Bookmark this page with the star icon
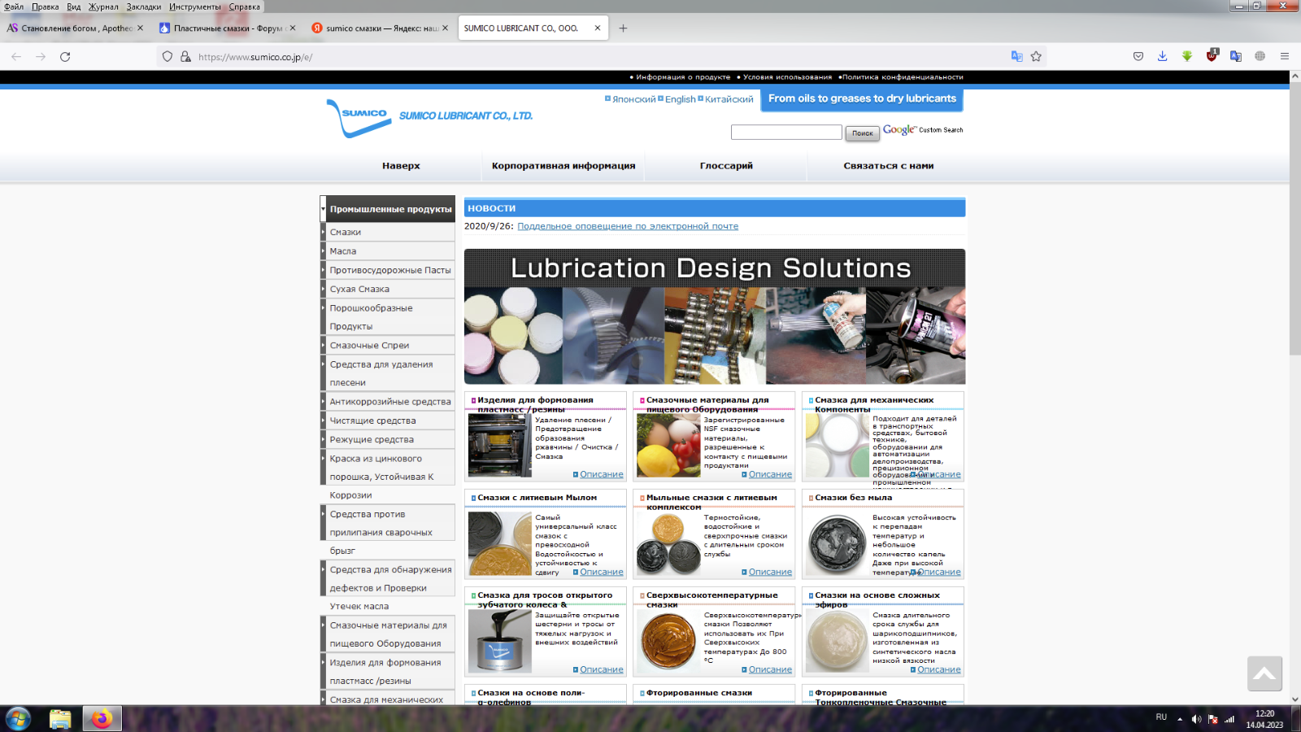Screen dimensions: 1301x732 [x=1036, y=56]
